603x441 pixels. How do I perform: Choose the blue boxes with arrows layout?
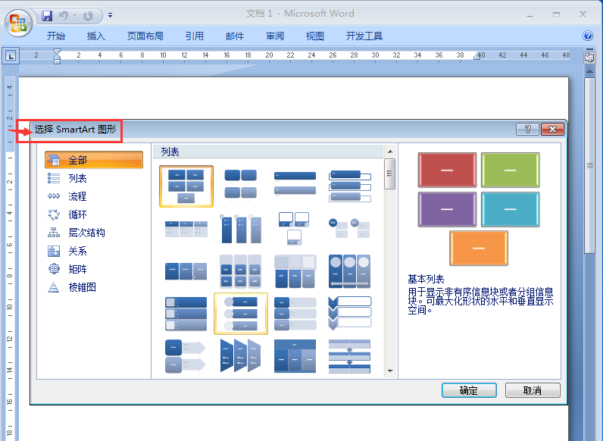coord(186,356)
